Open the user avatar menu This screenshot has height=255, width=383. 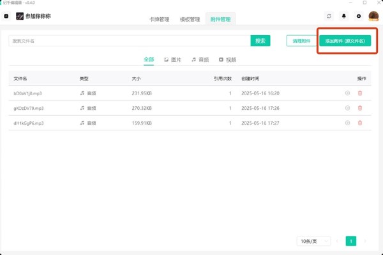[x=373, y=16]
